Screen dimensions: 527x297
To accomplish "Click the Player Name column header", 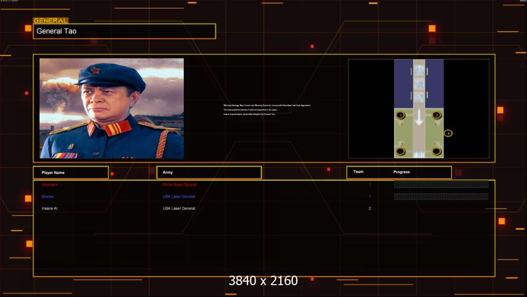I will coord(71,173).
